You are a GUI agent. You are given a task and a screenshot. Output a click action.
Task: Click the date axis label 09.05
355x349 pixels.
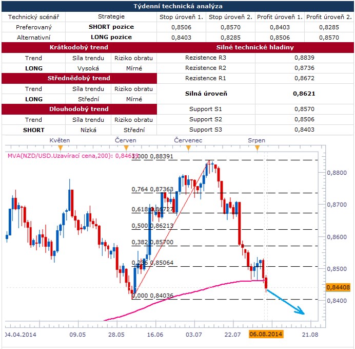(x=77, y=335)
